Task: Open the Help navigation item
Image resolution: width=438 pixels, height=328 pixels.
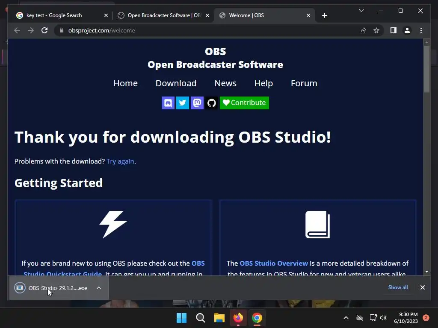Action: (263, 83)
